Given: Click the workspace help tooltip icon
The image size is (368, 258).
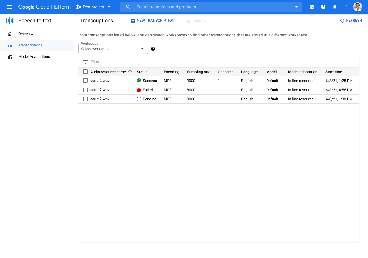Looking at the screenshot, I should click(153, 49).
